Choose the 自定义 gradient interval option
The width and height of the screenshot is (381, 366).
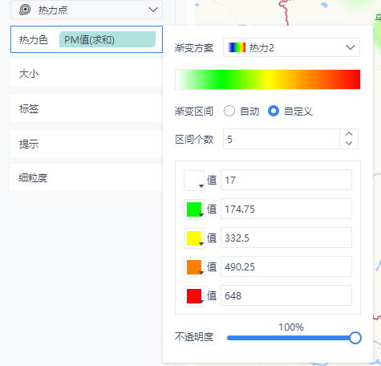coord(274,111)
